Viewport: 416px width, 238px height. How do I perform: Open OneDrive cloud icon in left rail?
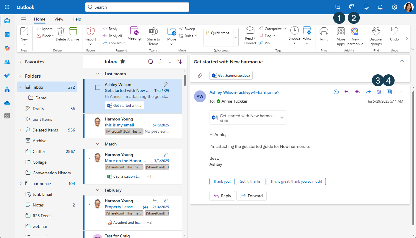pyautogui.click(x=7, y=103)
